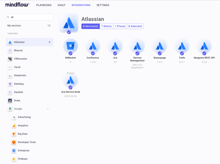The height and width of the screenshot is (164, 220).
Task: Click the 2023-05-26 version text
Action: (70, 96)
